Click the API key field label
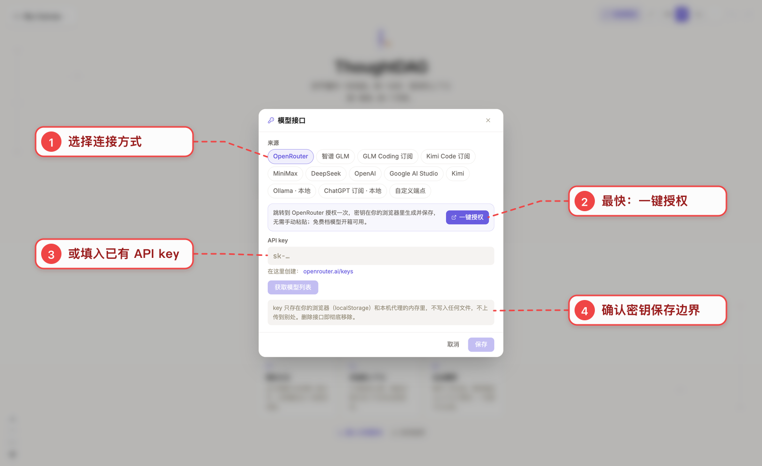This screenshot has width=762, height=466. (x=278, y=241)
